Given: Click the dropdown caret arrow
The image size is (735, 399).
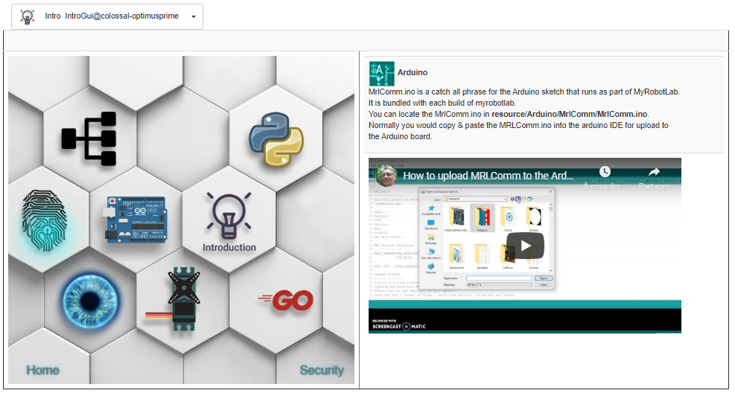Looking at the screenshot, I should [193, 17].
